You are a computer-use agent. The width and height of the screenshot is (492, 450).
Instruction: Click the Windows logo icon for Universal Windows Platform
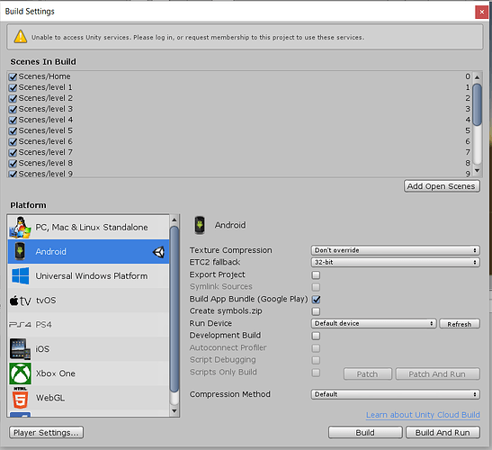[21, 275]
